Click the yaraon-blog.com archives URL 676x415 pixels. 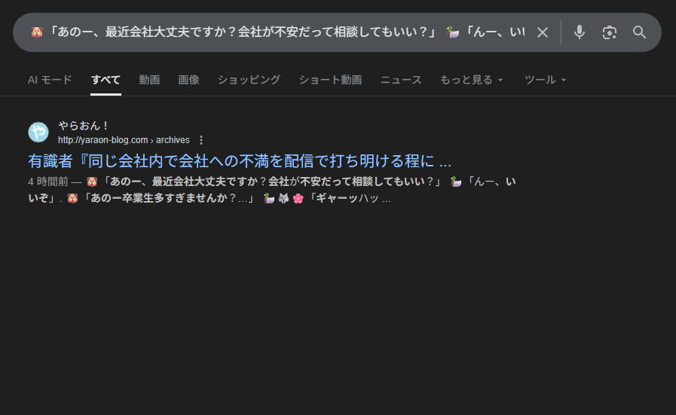point(124,140)
